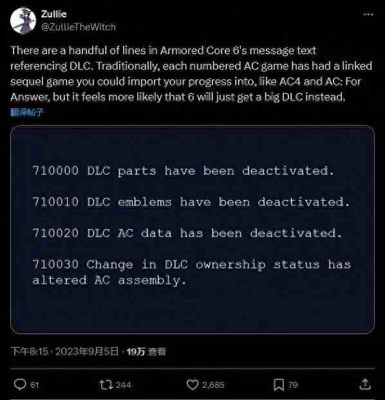Click the retweet arrows icon
Viewport: 385px width, 400px height.
(x=106, y=385)
